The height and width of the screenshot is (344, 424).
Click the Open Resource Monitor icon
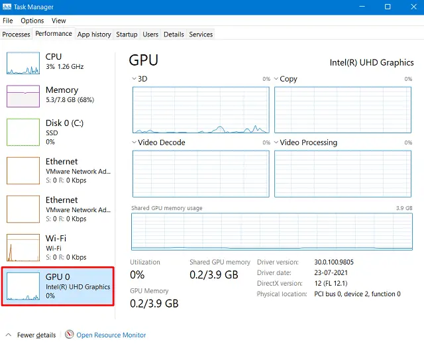pyautogui.click(x=69, y=335)
